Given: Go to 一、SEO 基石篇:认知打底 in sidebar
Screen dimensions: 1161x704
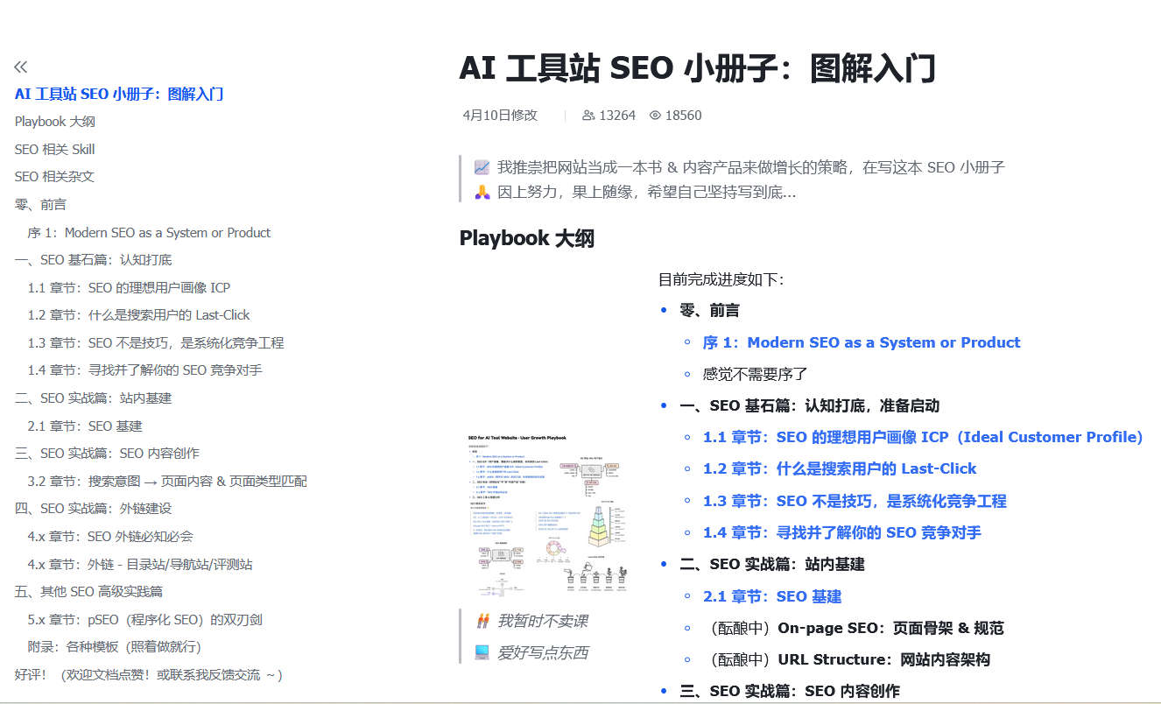Looking at the screenshot, I should 94,260.
